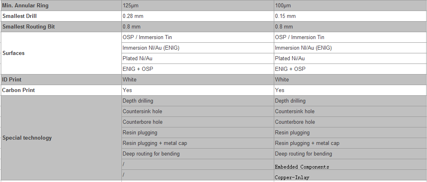The height and width of the screenshot is (182, 427).
Task: Select the 0.28 mm drill value
Action: click(x=198, y=16)
